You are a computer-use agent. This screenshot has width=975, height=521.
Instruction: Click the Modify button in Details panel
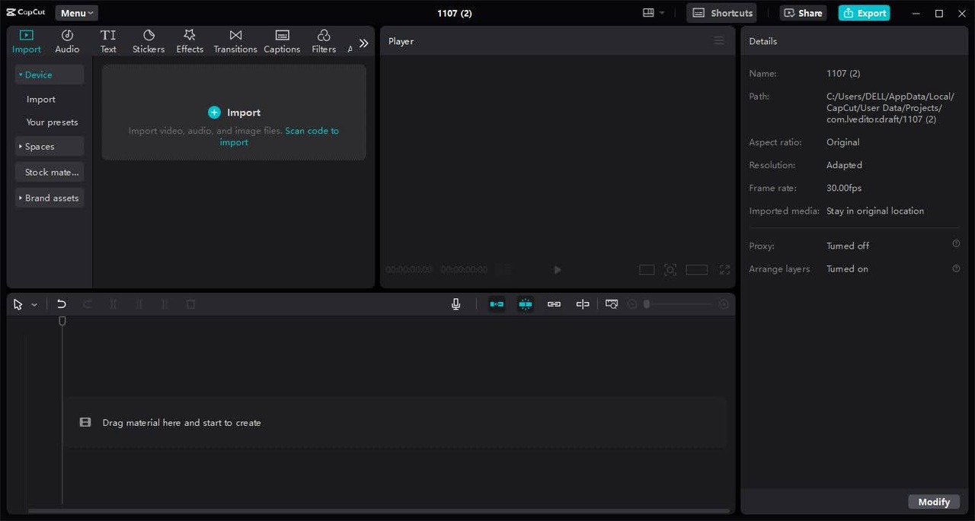[x=934, y=501]
